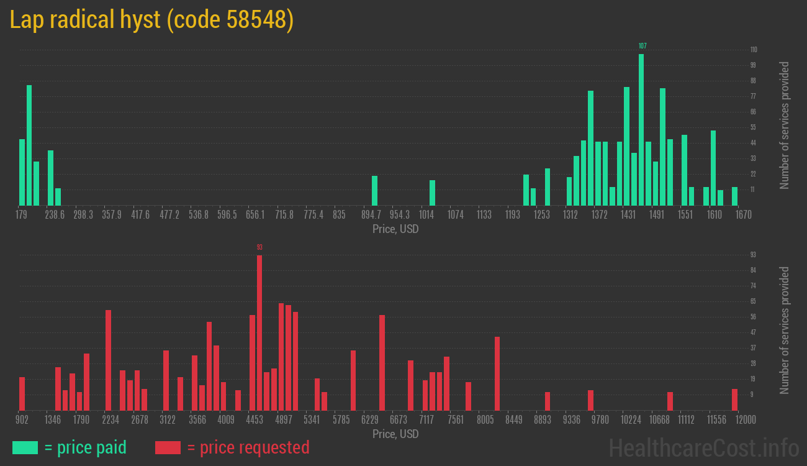Click the 110 tick on upper y-axis
The image size is (807, 466).
click(754, 50)
